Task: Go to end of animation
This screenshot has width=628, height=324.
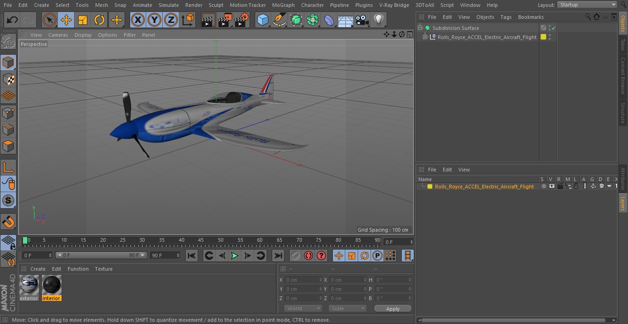Action: (x=278, y=256)
